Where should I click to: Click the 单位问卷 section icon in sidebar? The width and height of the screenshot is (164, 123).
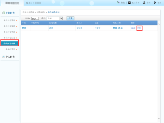click(x=3, y=13)
